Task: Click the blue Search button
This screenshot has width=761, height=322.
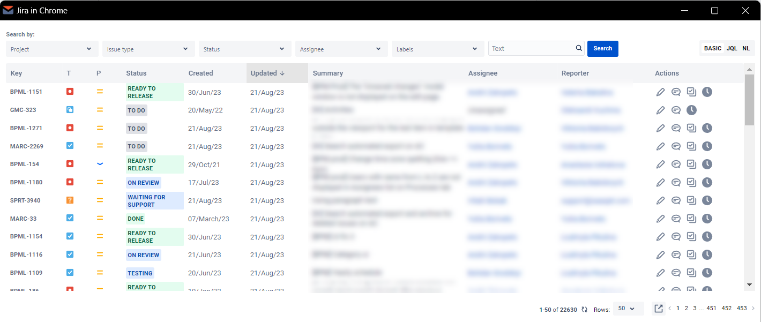Action: [603, 49]
